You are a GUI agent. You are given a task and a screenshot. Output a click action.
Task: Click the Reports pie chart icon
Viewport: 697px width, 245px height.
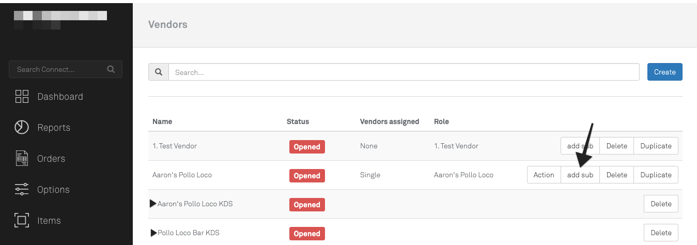pyautogui.click(x=22, y=128)
